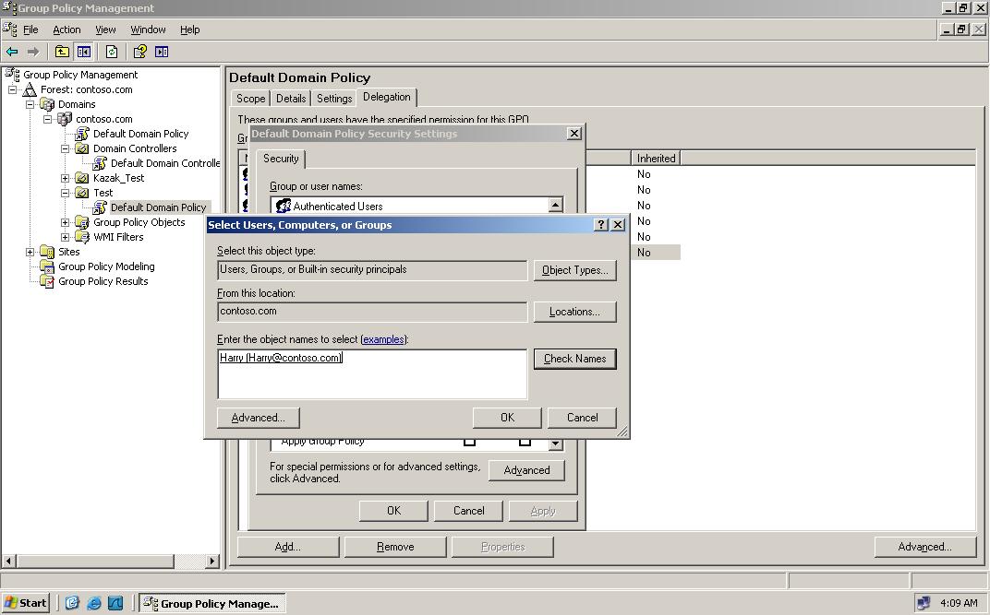Click the Start button
This screenshot has height=615, width=990.
point(26,603)
